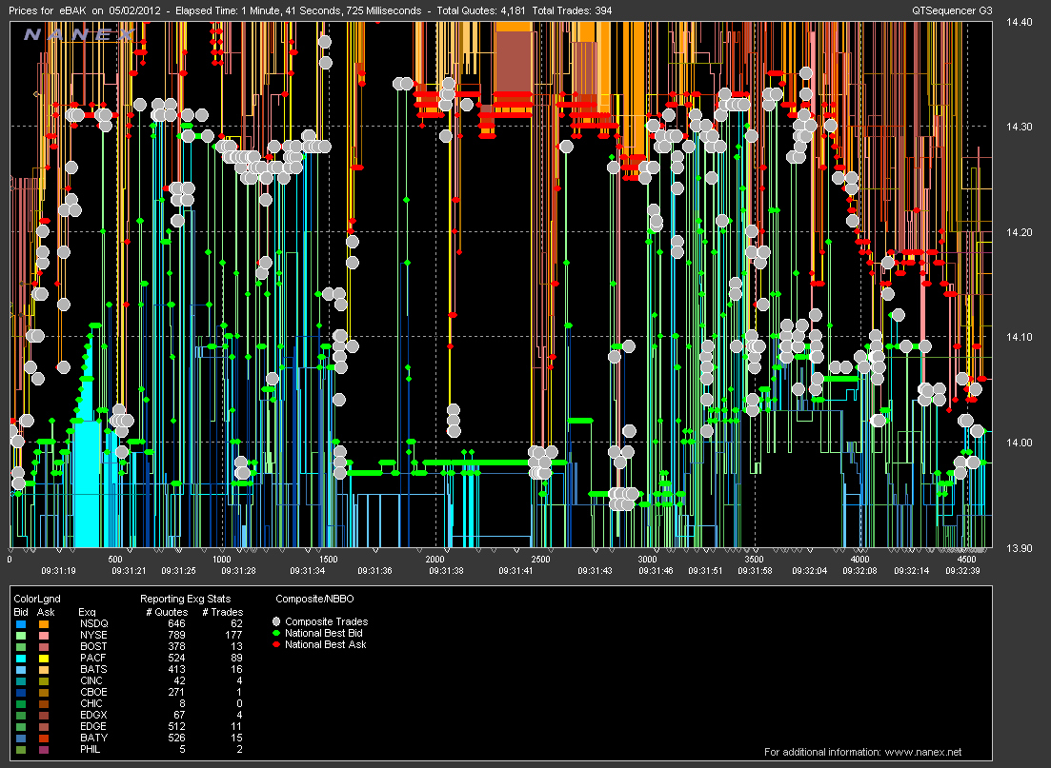Click the 2500 sequence tick label

coord(540,559)
